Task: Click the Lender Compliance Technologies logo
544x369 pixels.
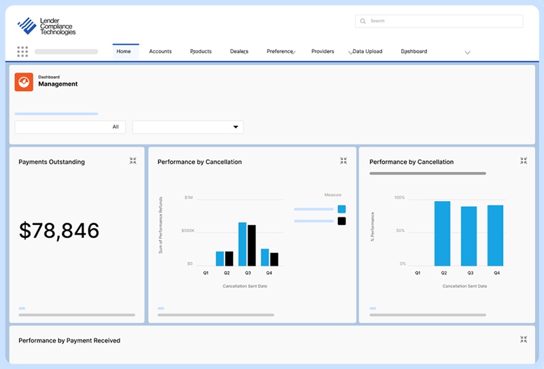Action: (x=46, y=27)
